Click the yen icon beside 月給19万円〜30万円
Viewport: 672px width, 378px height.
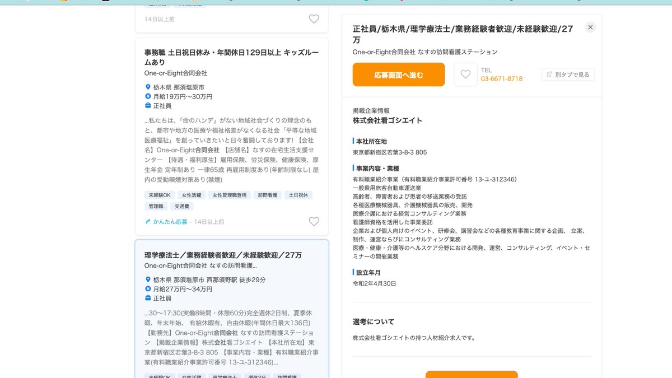click(x=148, y=96)
